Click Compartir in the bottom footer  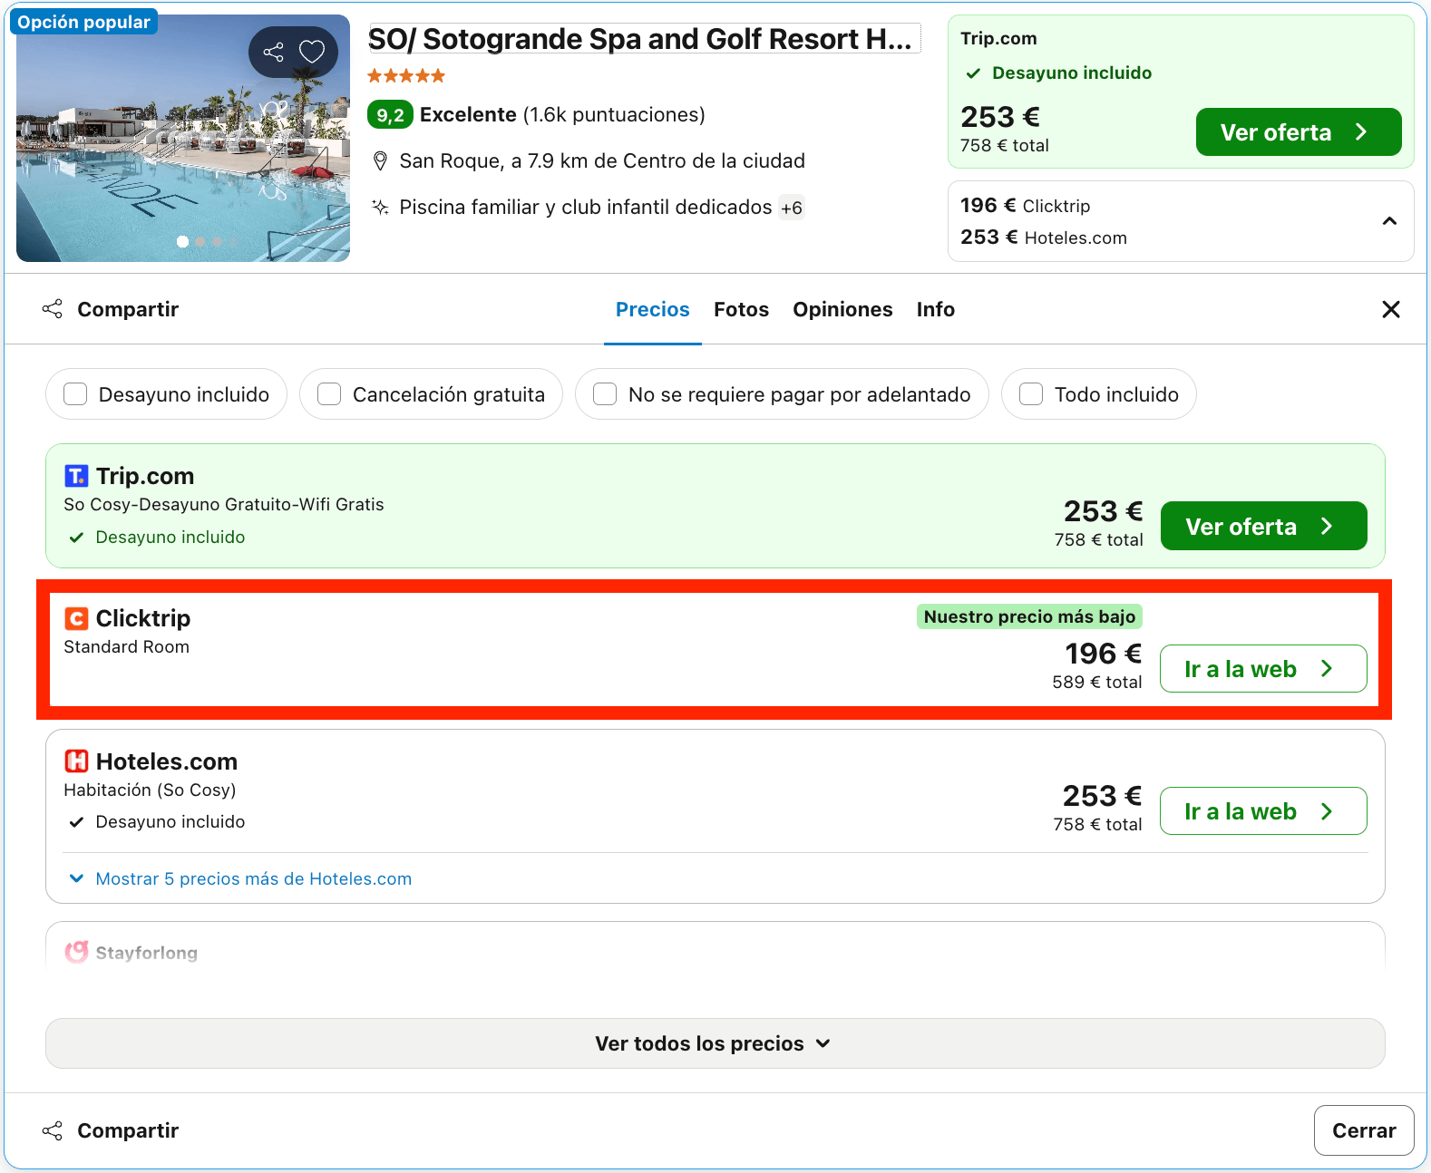111,1130
